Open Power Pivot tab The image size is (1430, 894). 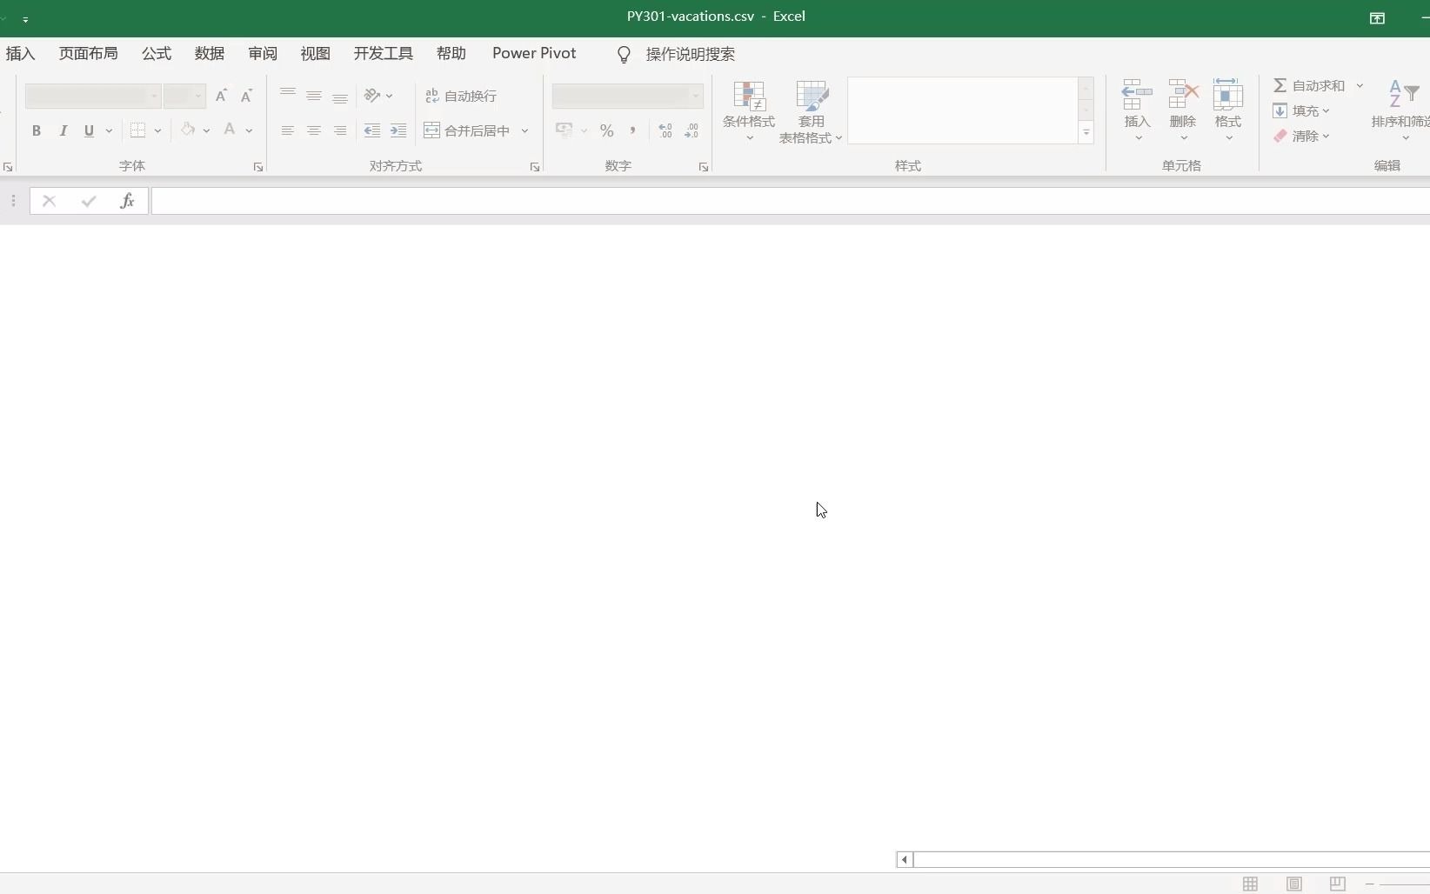click(x=534, y=53)
